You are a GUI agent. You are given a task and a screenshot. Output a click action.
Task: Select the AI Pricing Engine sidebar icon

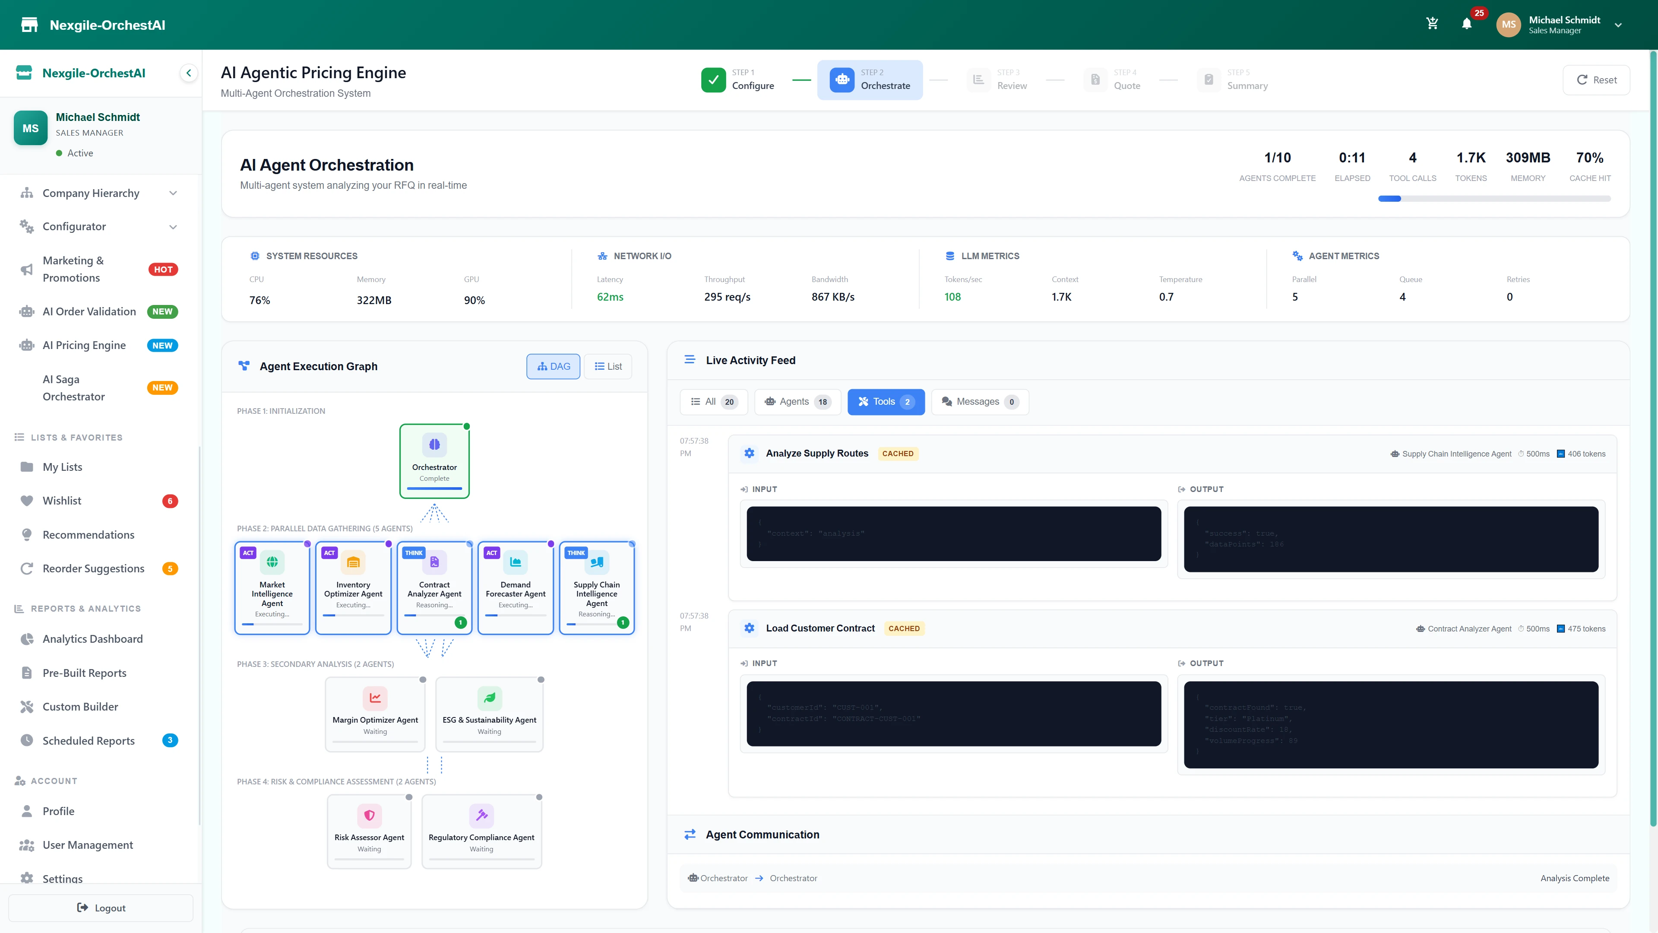[26, 345]
